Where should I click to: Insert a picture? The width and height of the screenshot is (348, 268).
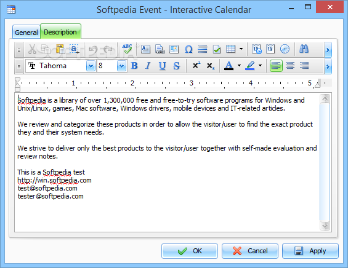(x=174, y=49)
